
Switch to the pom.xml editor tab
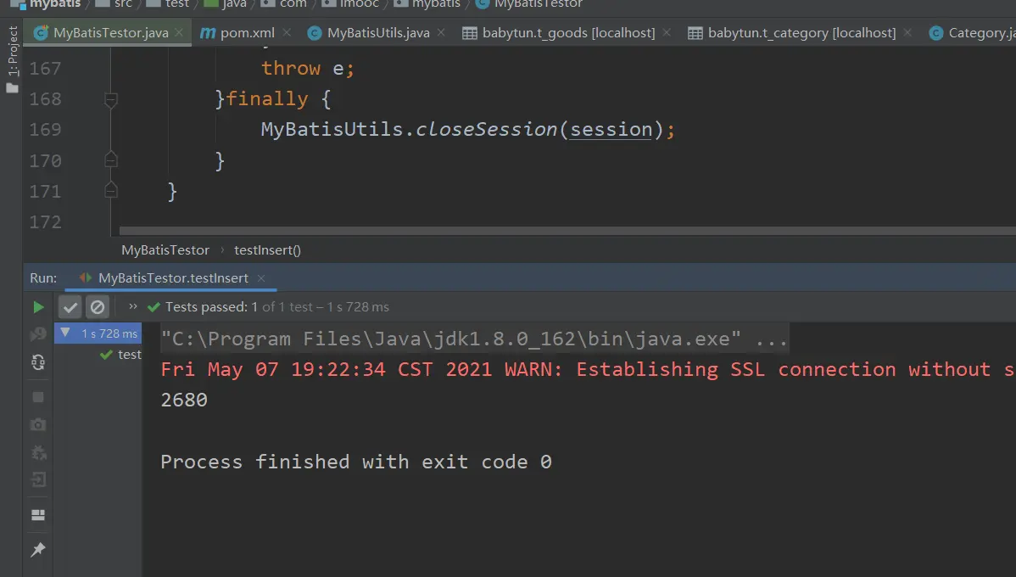click(247, 33)
